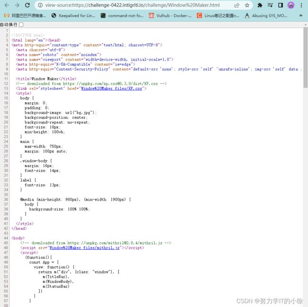This screenshot has width=308, height=307.
Task: Share this page icon in address bar
Action: click(237, 5)
